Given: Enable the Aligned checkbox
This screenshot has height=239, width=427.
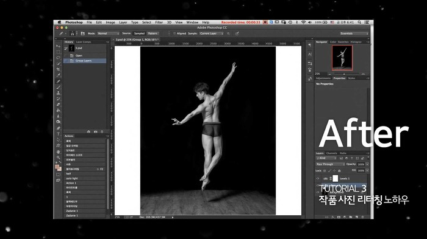Looking at the screenshot, I should [174, 33].
